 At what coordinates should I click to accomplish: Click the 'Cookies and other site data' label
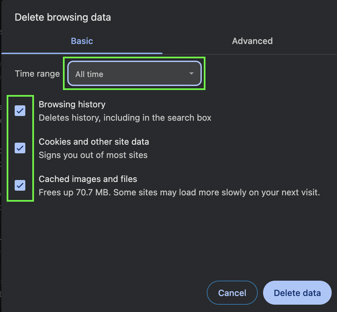(x=94, y=142)
